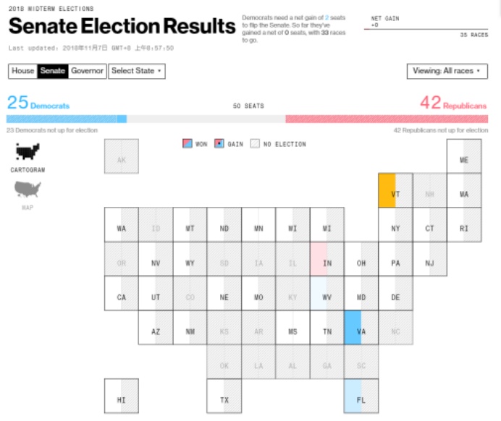Click the No Election legend icon
This screenshot has height=421, width=501.
coord(255,144)
